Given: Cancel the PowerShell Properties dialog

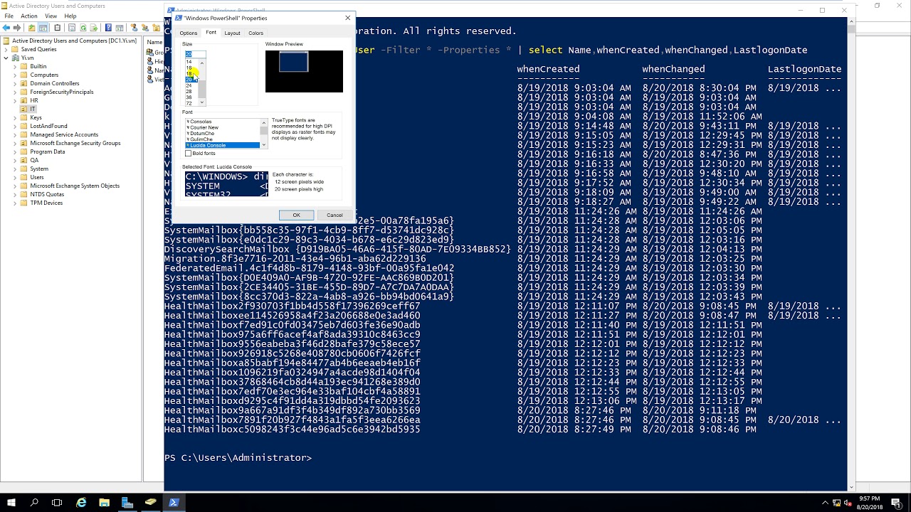Looking at the screenshot, I should pos(335,215).
